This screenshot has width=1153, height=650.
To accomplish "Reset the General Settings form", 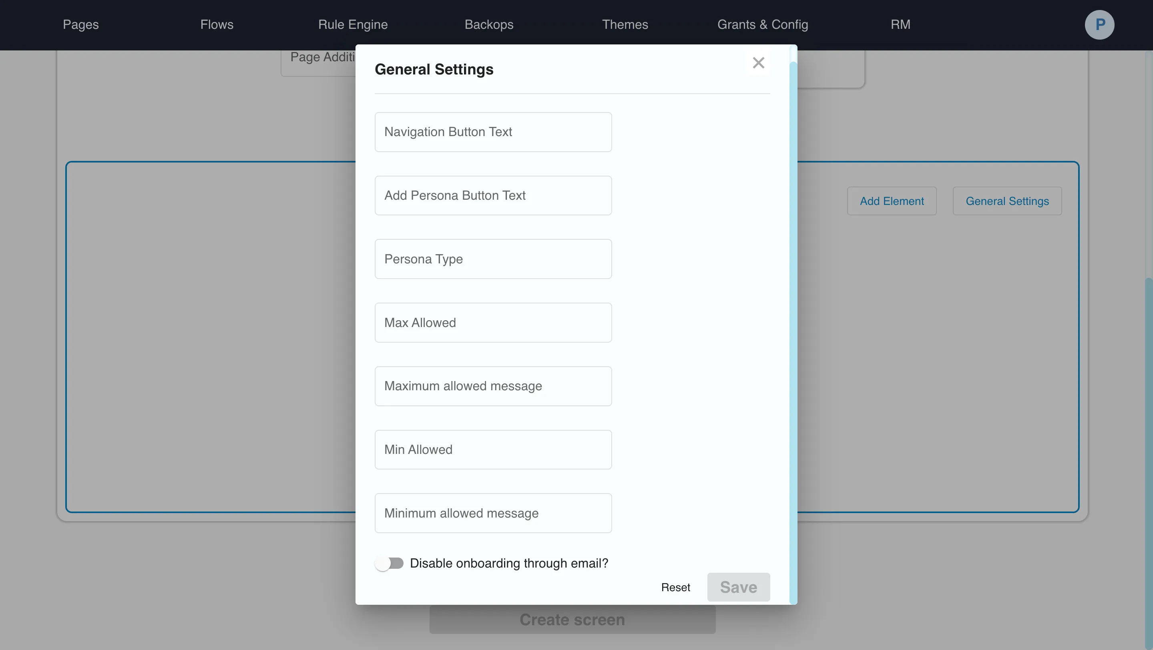I will pyautogui.click(x=675, y=588).
